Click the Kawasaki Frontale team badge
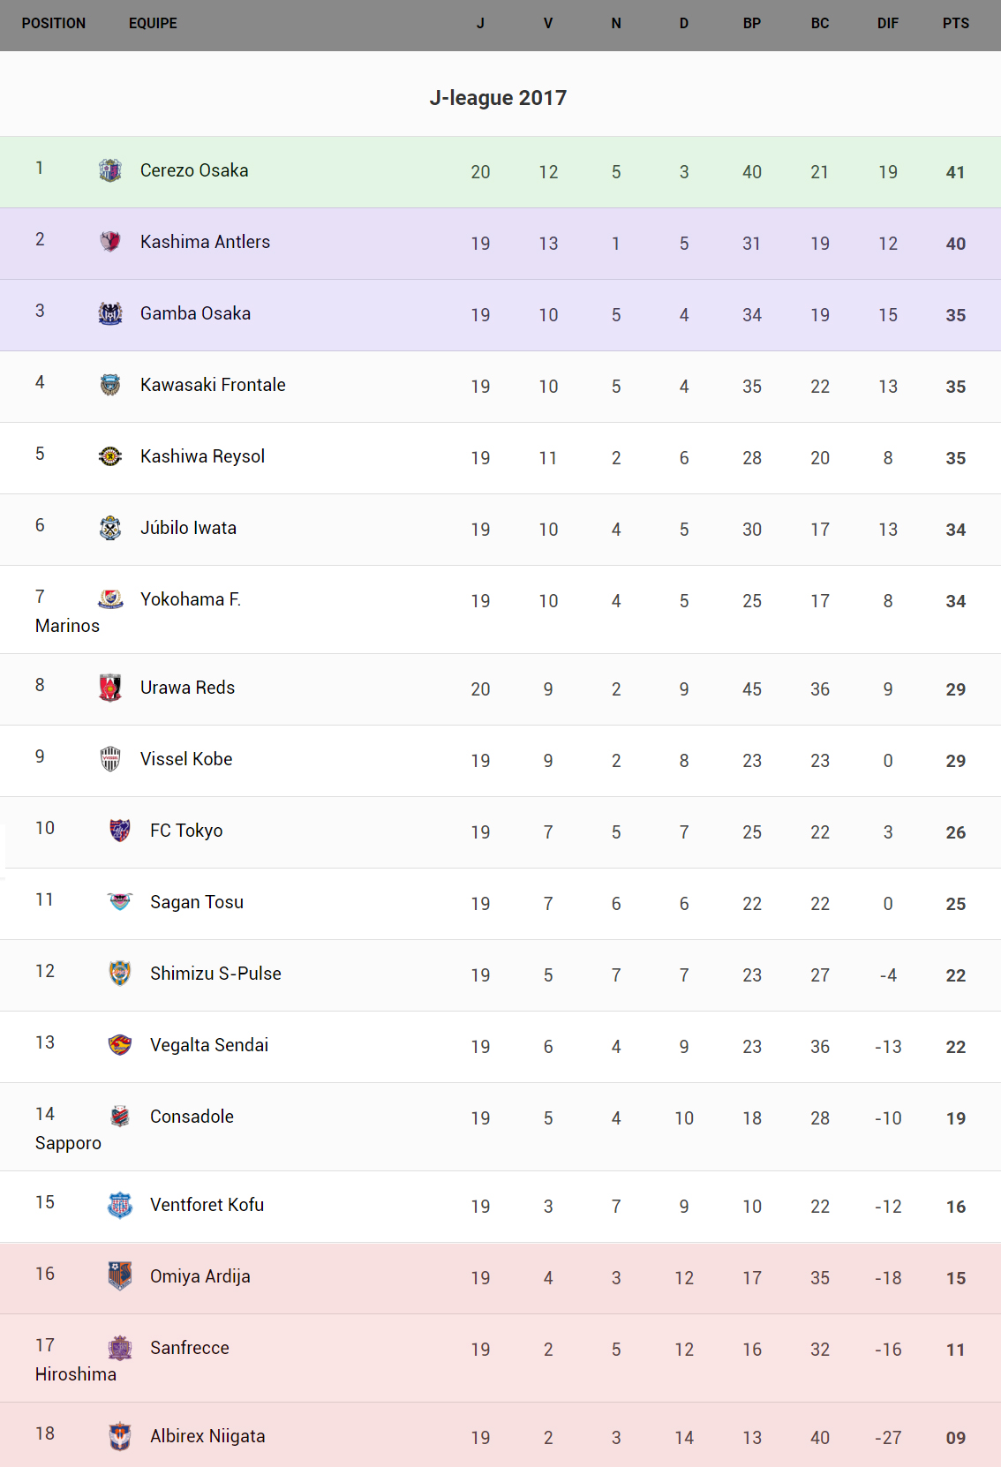 coord(110,385)
